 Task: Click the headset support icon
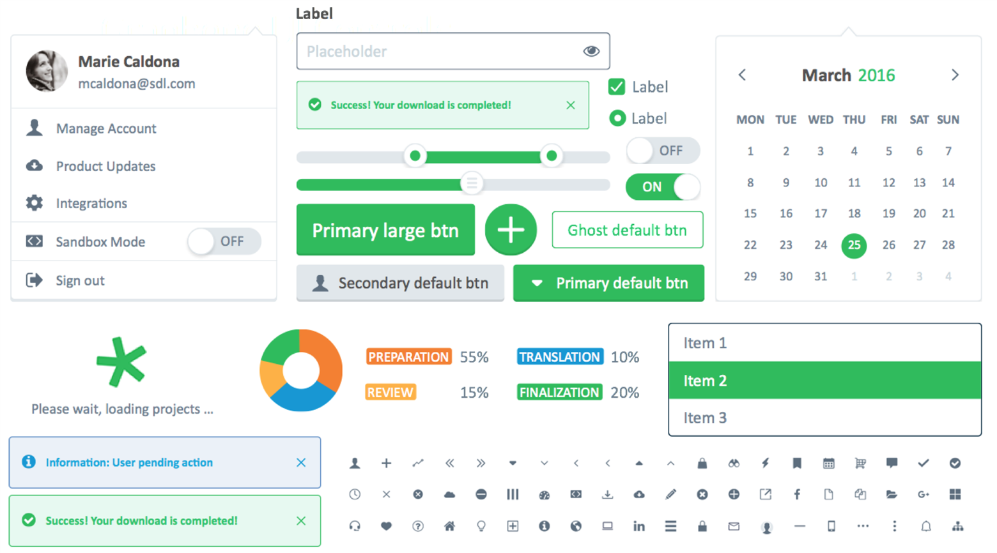355,526
